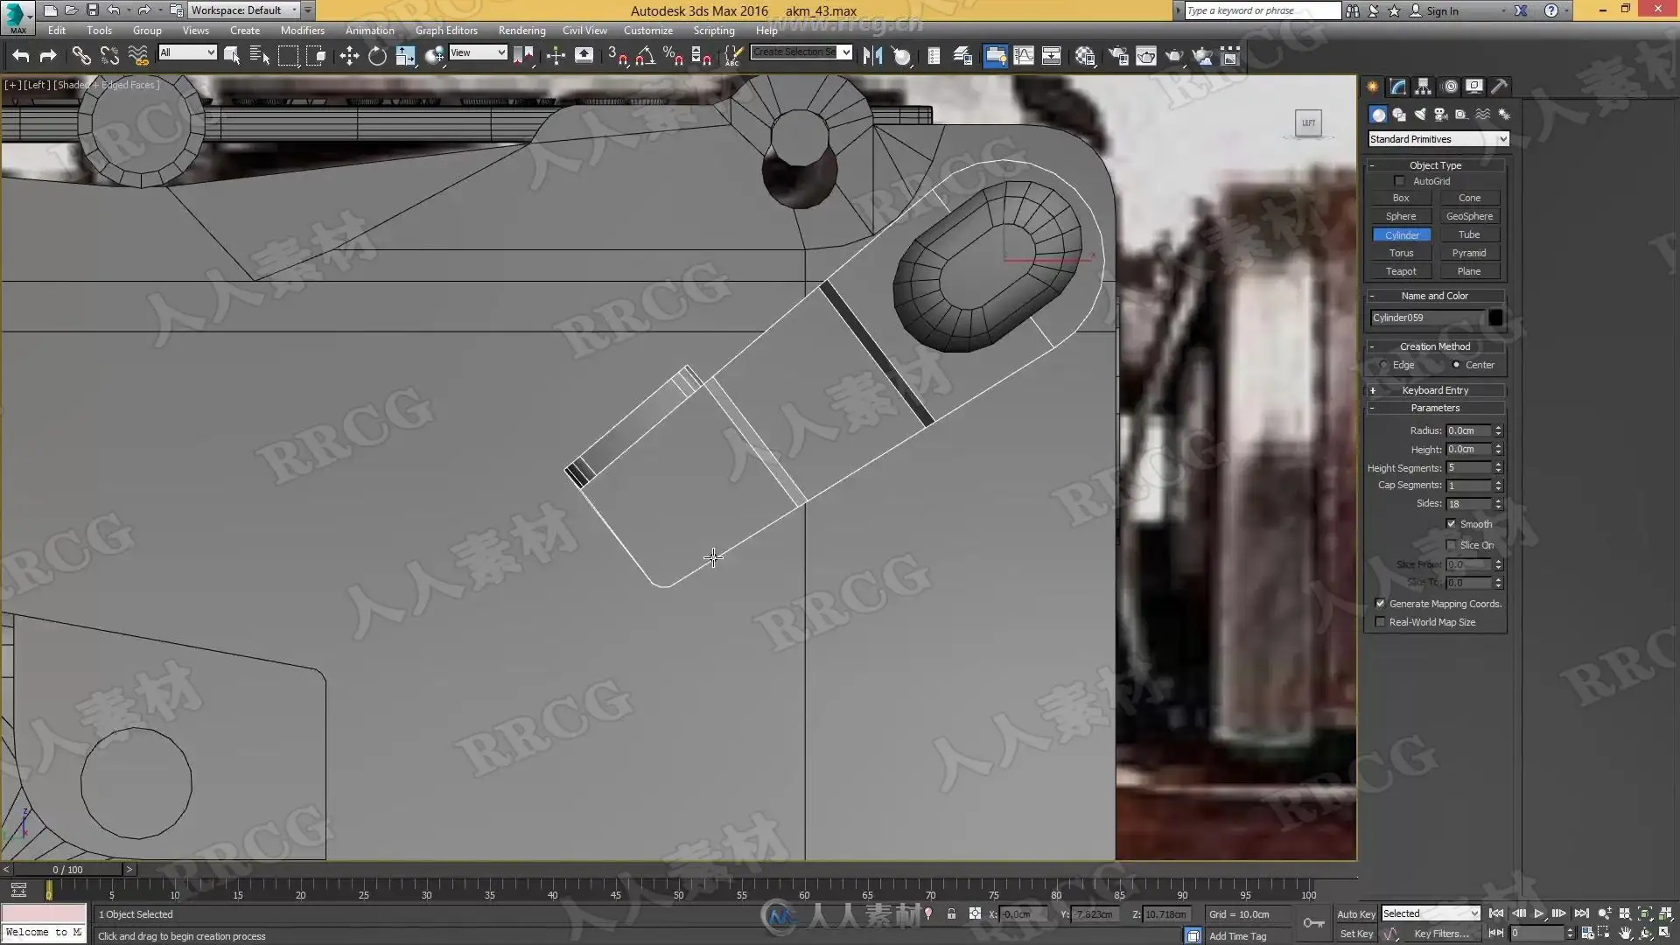This screenshot has width=1680, height=945.
Task: Open the Rendering menu
Action: pyautogui.click(x=521, y=31)
